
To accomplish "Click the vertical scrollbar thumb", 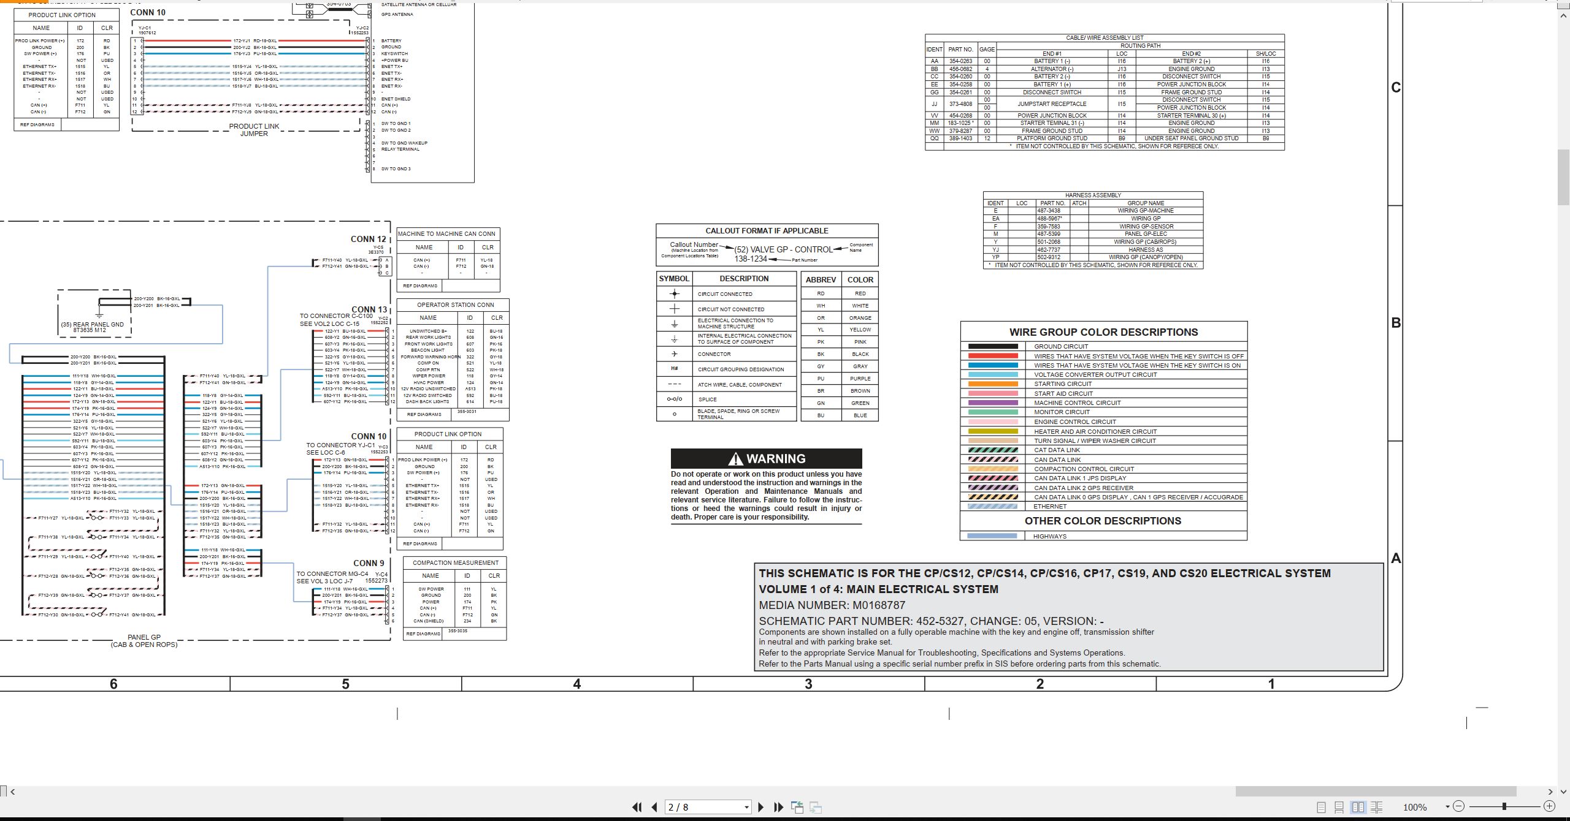I will coord(1563,176).
